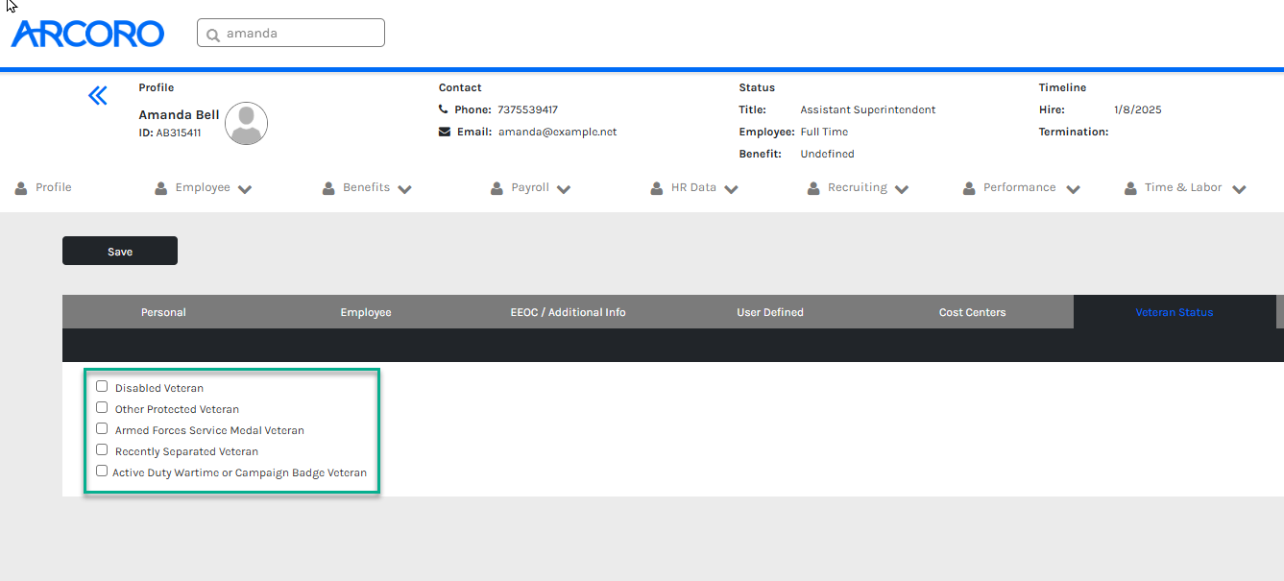Open the EEOC / Additional Info tab

click(569, 312)
